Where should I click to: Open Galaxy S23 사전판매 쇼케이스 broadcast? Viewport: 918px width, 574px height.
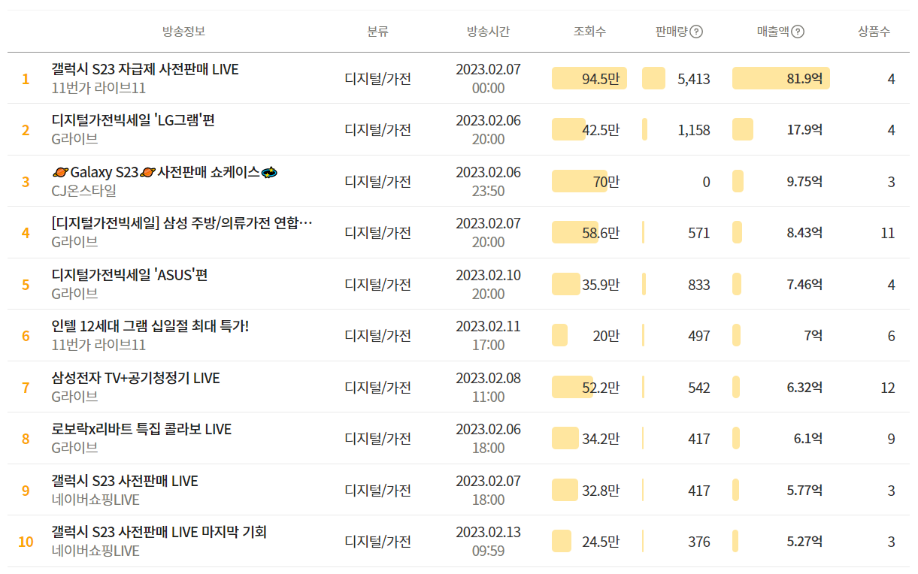coord(165,172)
